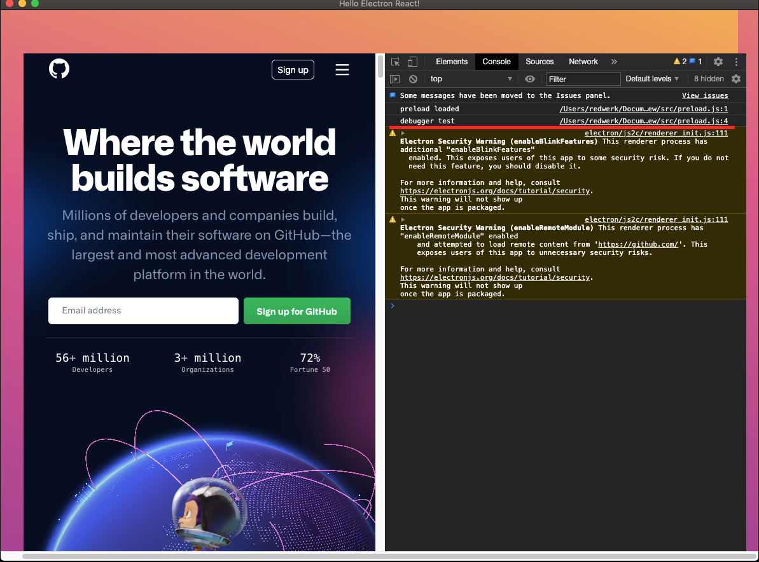The width and height of the screenshot is (759, 562).
Task: Open preload.js:4 source link
Action: tap(644, 121)
